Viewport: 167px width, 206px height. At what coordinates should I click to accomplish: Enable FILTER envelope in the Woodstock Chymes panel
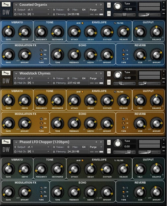pos(115,92)
